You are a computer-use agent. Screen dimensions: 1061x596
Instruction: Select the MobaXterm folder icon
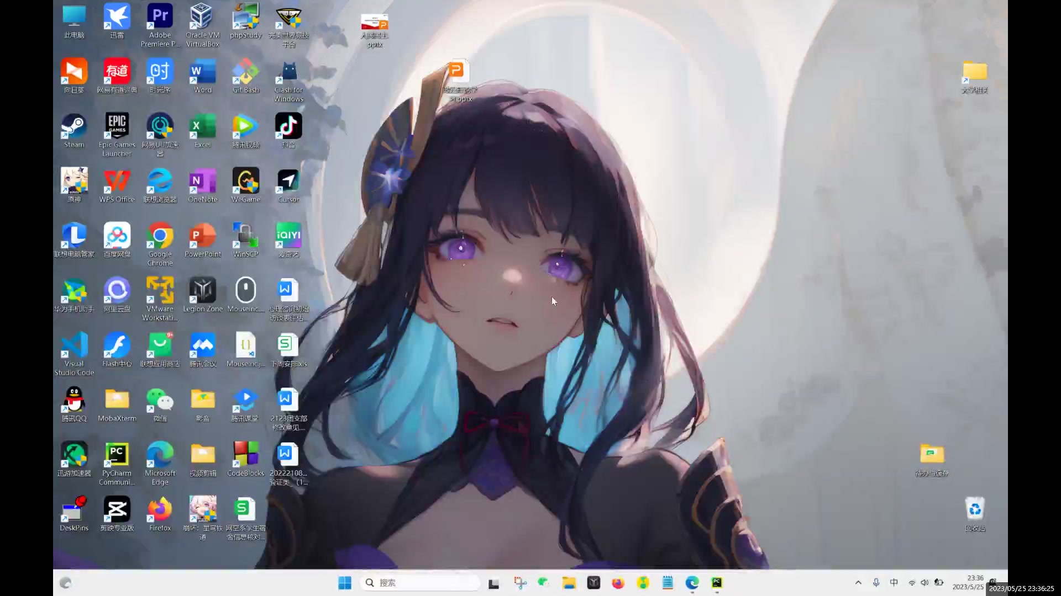pyautogui.click(x=117, y=400)
